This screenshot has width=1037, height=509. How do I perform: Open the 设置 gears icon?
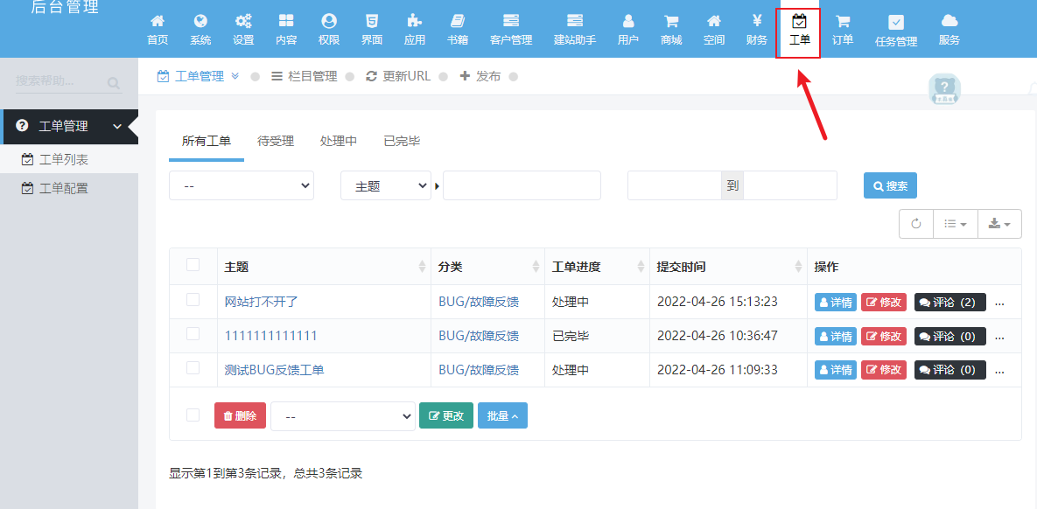click(x=243, y=21)
